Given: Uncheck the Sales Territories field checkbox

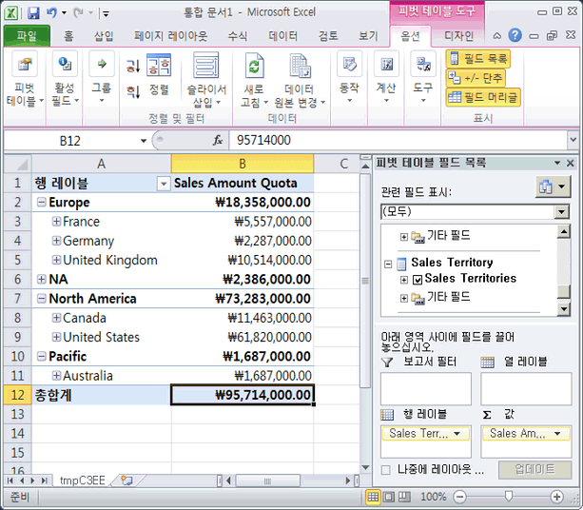Looking at the screenshot, I should coord(418,280).
